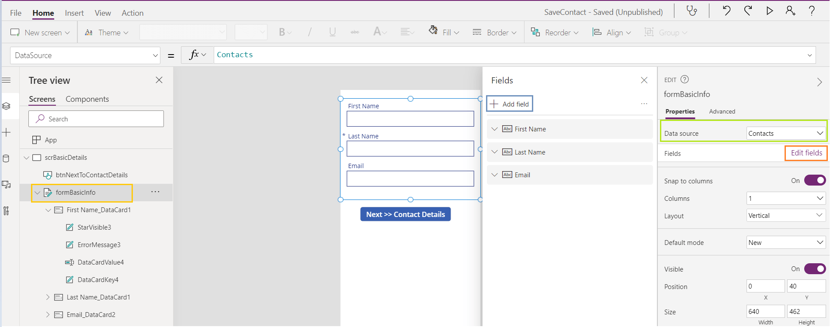Viewport: 830px width, 327px height.
Task: Open the Share user icon
Action: click(x=790, y=10)
